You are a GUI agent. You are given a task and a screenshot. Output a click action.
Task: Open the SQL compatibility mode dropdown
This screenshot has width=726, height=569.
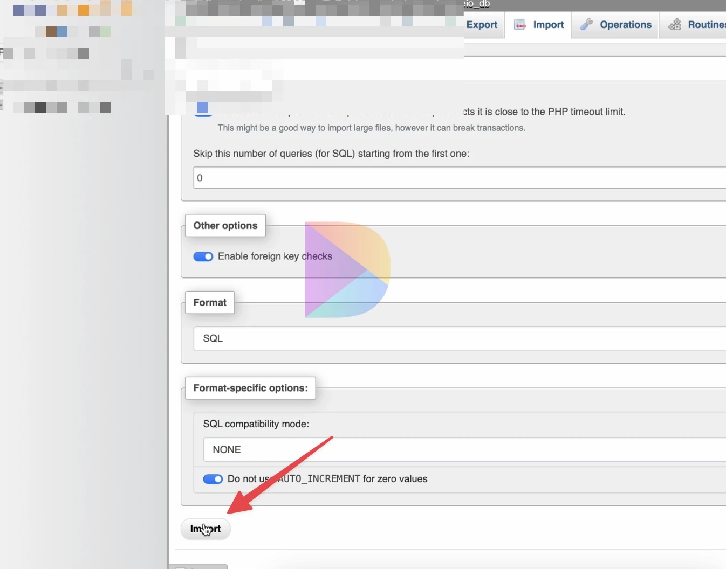(464, 450)
